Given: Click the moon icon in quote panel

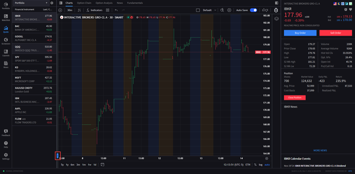Looking at the screenshot, I should (x=339, y=4).
